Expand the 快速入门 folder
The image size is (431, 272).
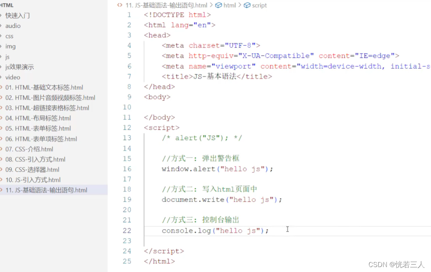(17, 16)
